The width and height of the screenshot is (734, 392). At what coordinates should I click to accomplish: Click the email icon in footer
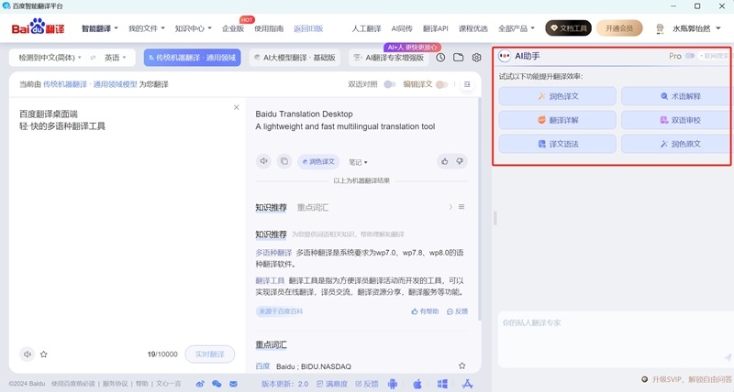[x=233, y=384]
